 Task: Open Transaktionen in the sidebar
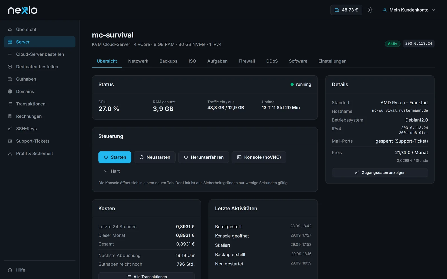point(40,104)
